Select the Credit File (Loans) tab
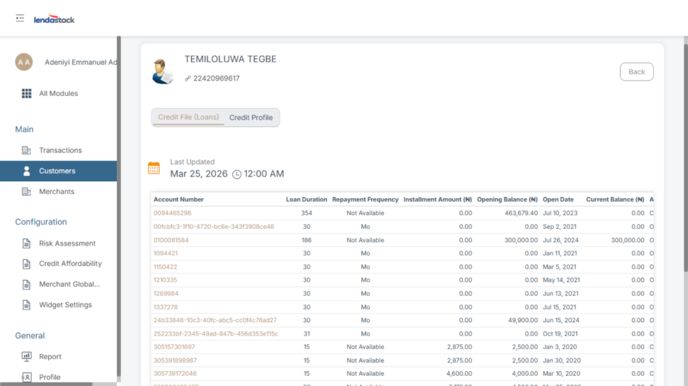This screenshot has height=386, width=688. tap(188, 117)
